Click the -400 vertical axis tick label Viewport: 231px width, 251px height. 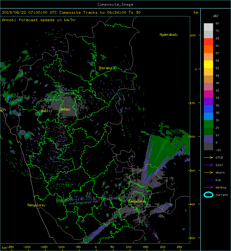[x=192, y=204]
